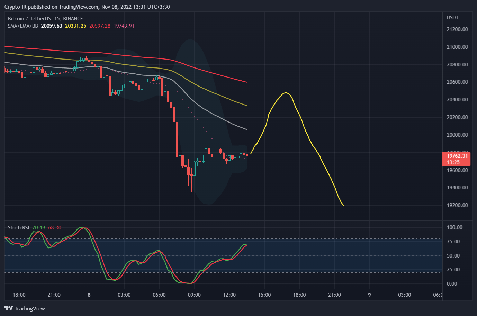Click the 20600.00 price axis label
Viewport: 477px width, 316px height.
point(457,82)
